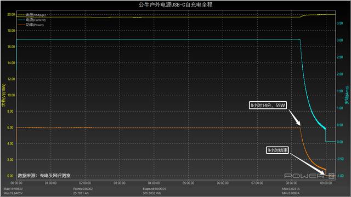Click the 3.00 label on current axis

pyautogui.click(x=340, y=40)
